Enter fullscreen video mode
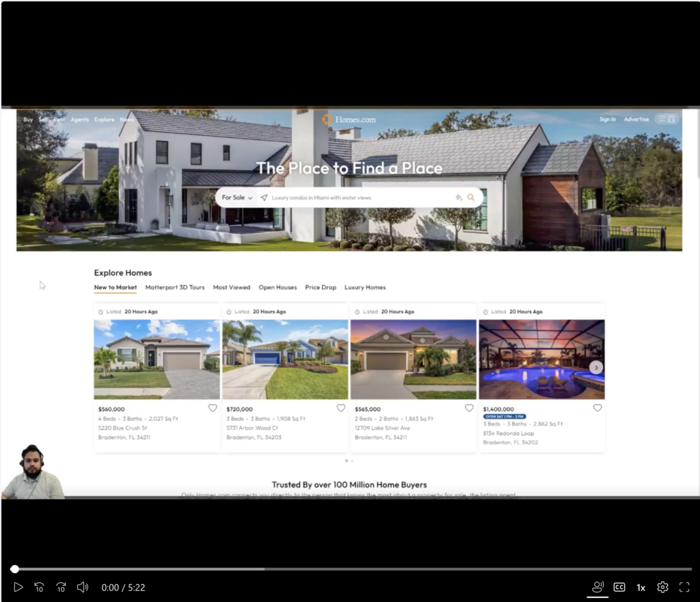Screen dimensions: 700x602 point(684,587)
